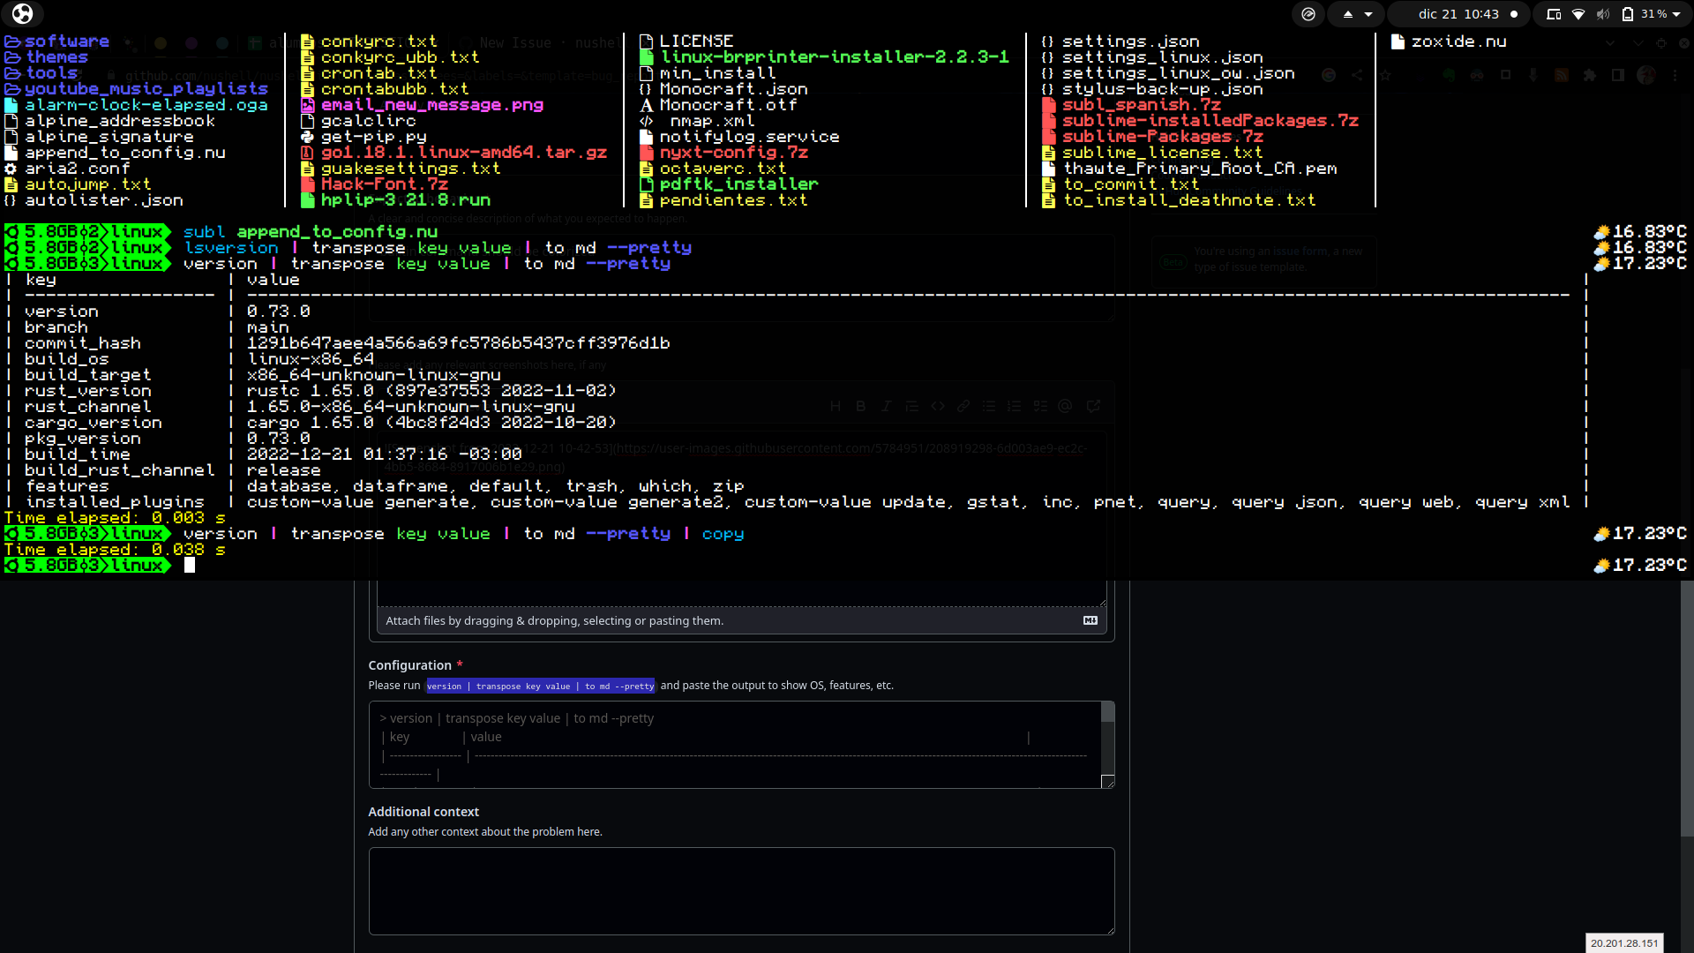Screen dimensions: 1694x953
Task: Insert a hyperlink with the link icon
Action: (963, 406)
